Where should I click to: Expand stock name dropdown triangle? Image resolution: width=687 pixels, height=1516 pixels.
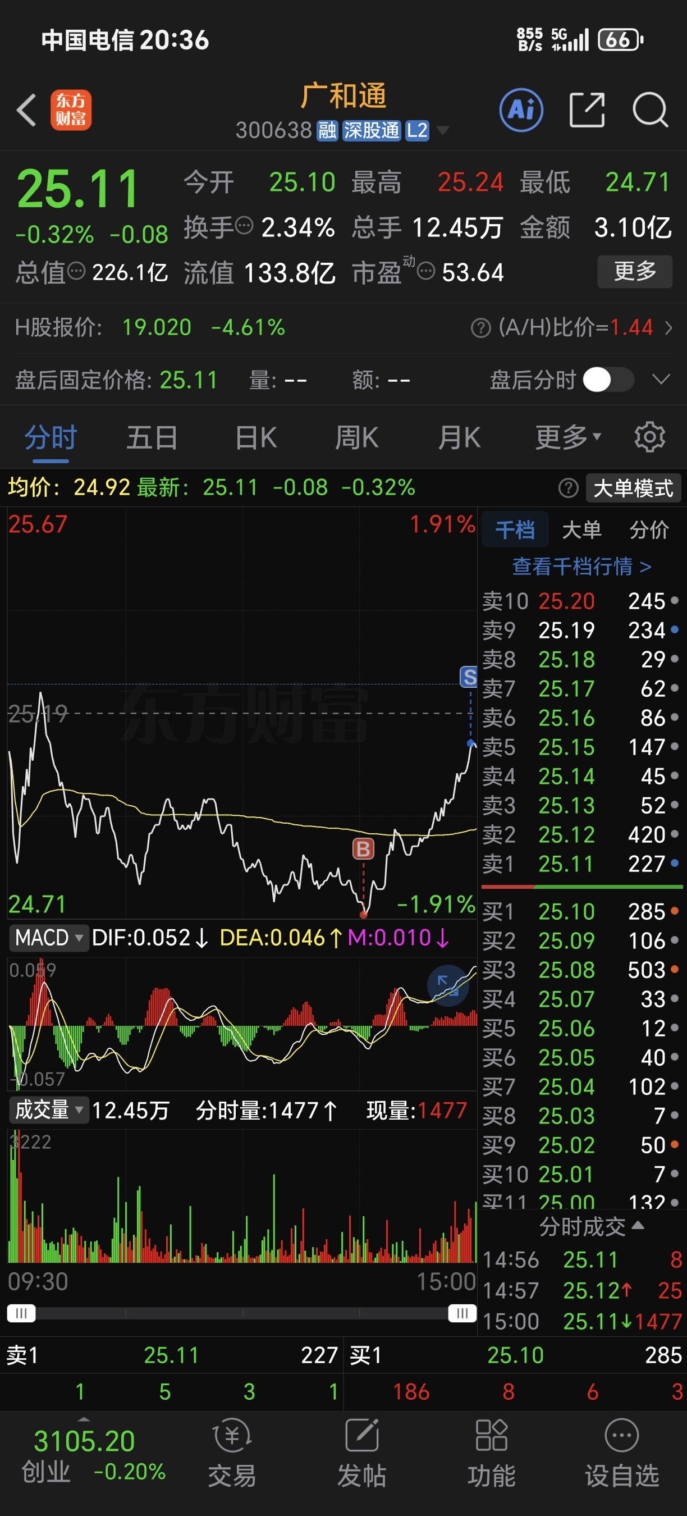click(442, 131)
